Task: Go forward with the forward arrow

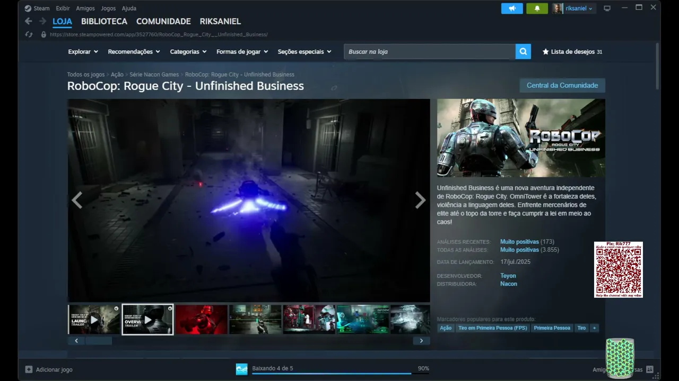Action: 43,21
